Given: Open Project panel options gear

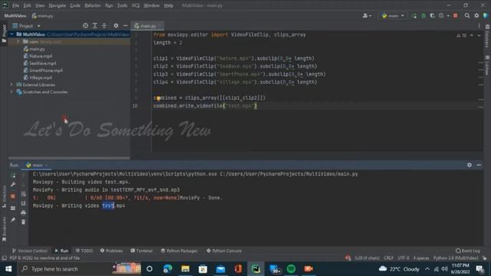Looking at the screenshot, I should (x=116, y=25).
